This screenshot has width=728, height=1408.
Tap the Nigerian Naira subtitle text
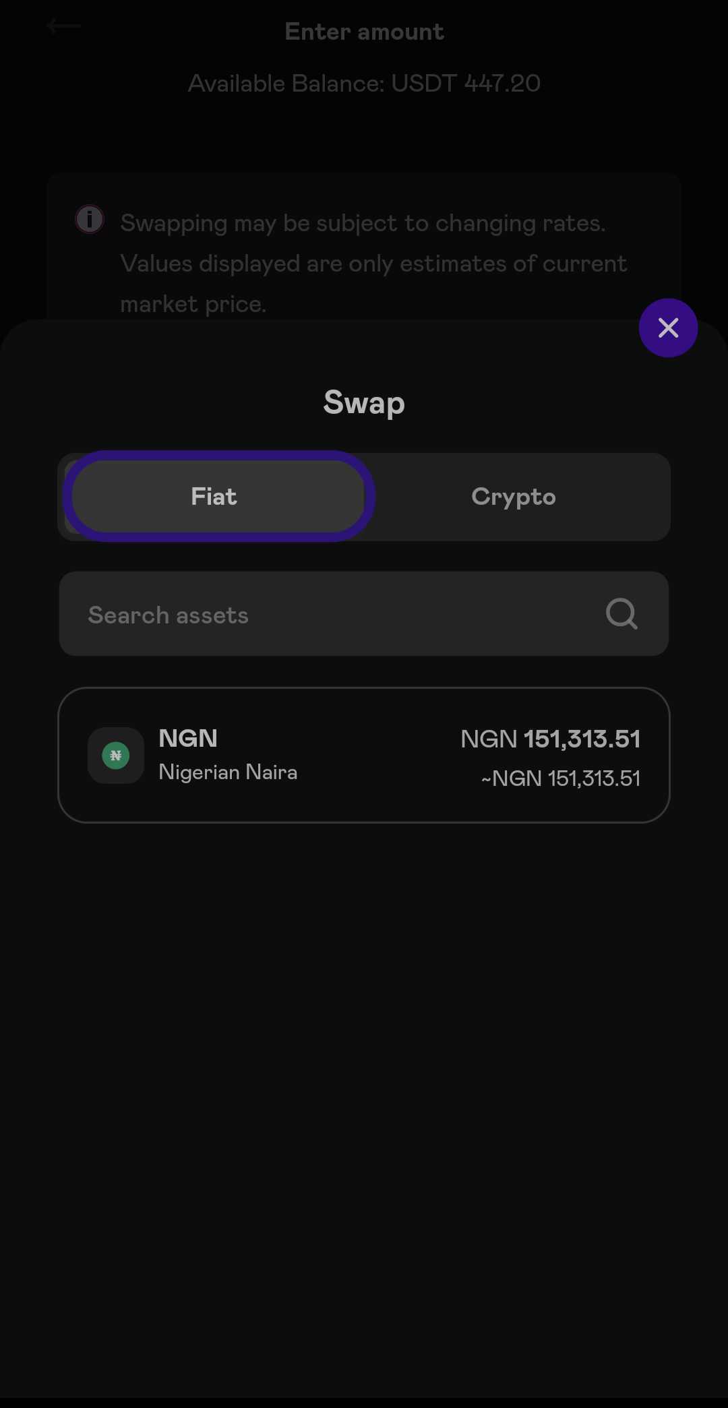[x=228, y=772]
